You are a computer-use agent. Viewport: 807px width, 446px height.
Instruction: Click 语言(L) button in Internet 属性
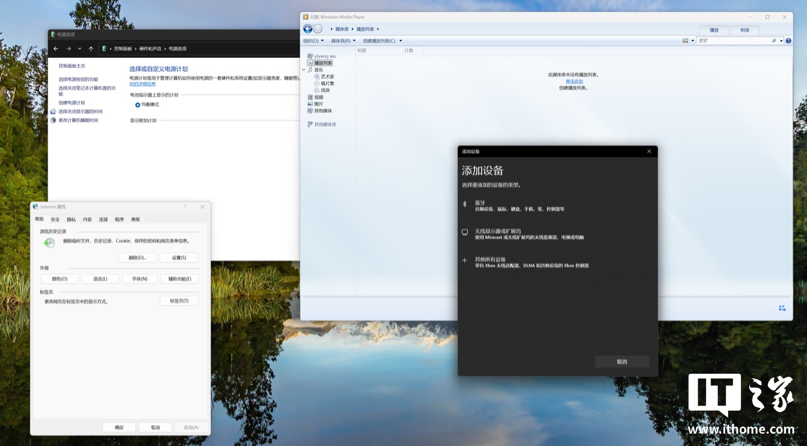pyautogui.click(x=100, y=279)
